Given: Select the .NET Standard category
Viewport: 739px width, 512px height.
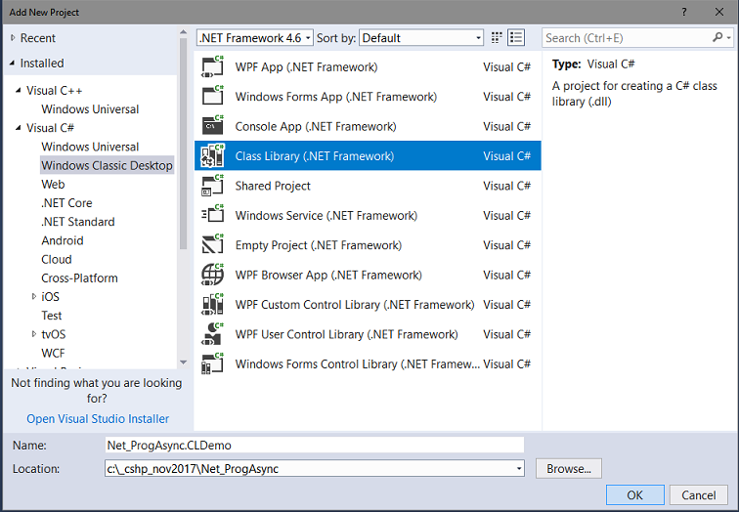Looking at the screenshot, I should pos(78,222).
